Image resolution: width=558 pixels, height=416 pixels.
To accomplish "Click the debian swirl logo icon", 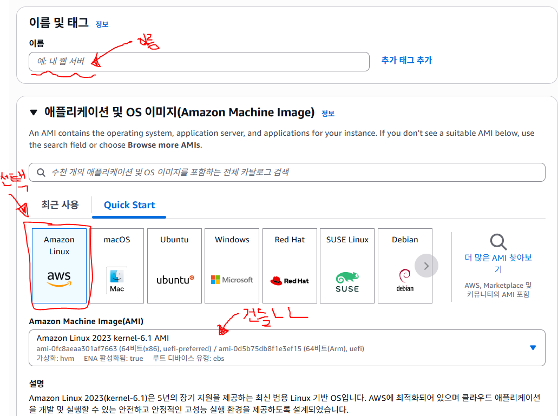I will coord(405,281).
